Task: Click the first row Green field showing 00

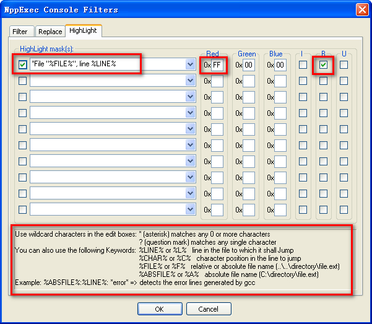Action: pyautogui.click(x=249, y=65)
